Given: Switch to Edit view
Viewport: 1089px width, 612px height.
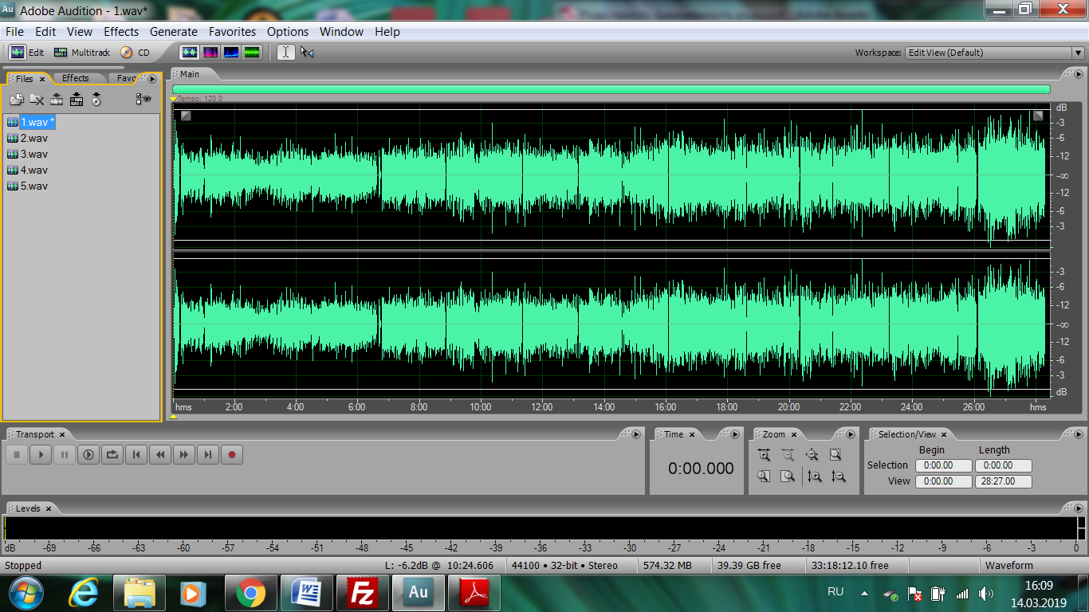Looking at the screenshot, I should [x=27, y=53].
